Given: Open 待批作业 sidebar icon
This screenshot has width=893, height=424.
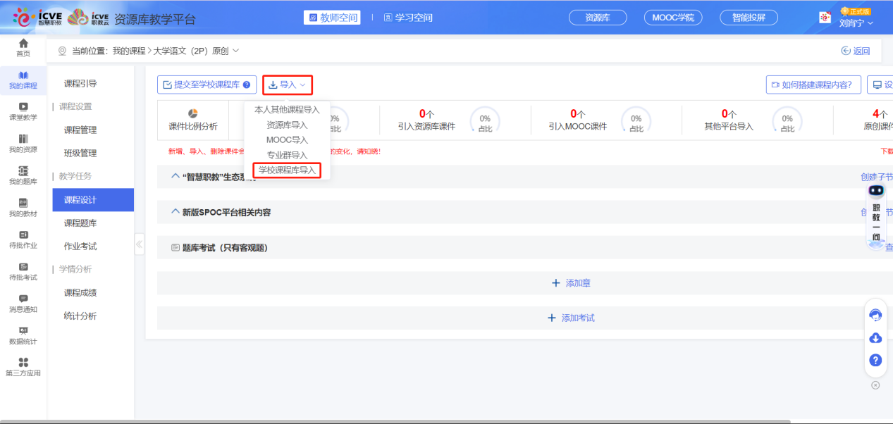Looking at the screenshot, I should coord(23,239).
